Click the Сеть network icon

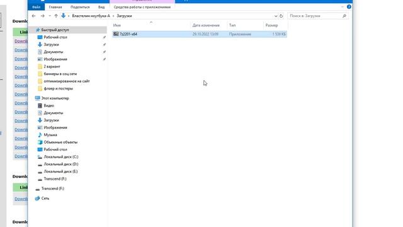point(38,198)
